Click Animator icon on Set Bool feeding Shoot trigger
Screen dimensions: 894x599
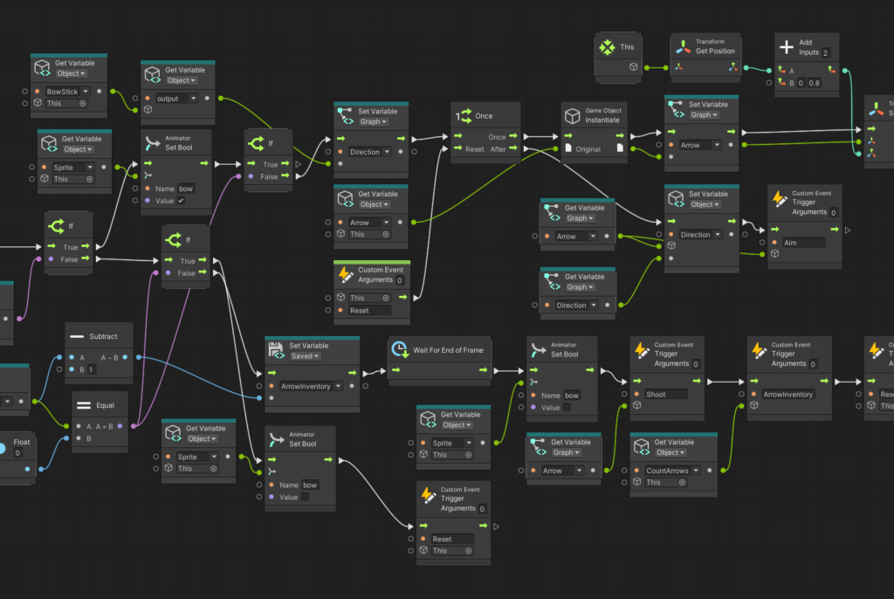tap(538, 349)
